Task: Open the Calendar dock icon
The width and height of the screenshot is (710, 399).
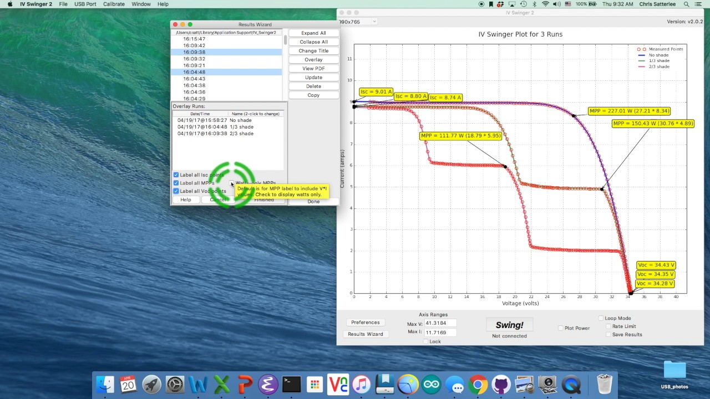Action: pyautogui.click(x=128, y=384)
